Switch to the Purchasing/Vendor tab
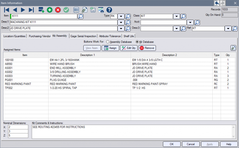This screenshot has width=239, height=148. (x=39, y=36)
